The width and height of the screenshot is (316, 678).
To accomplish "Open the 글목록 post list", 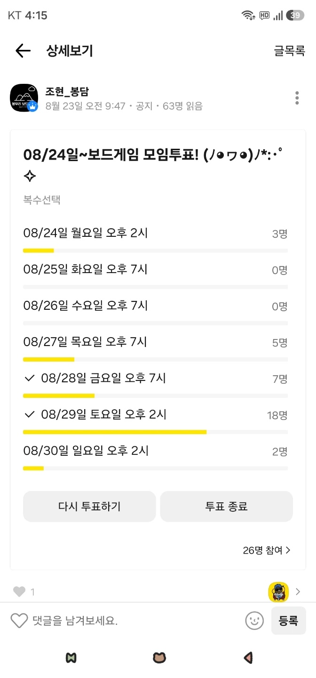I will [290, 51].
